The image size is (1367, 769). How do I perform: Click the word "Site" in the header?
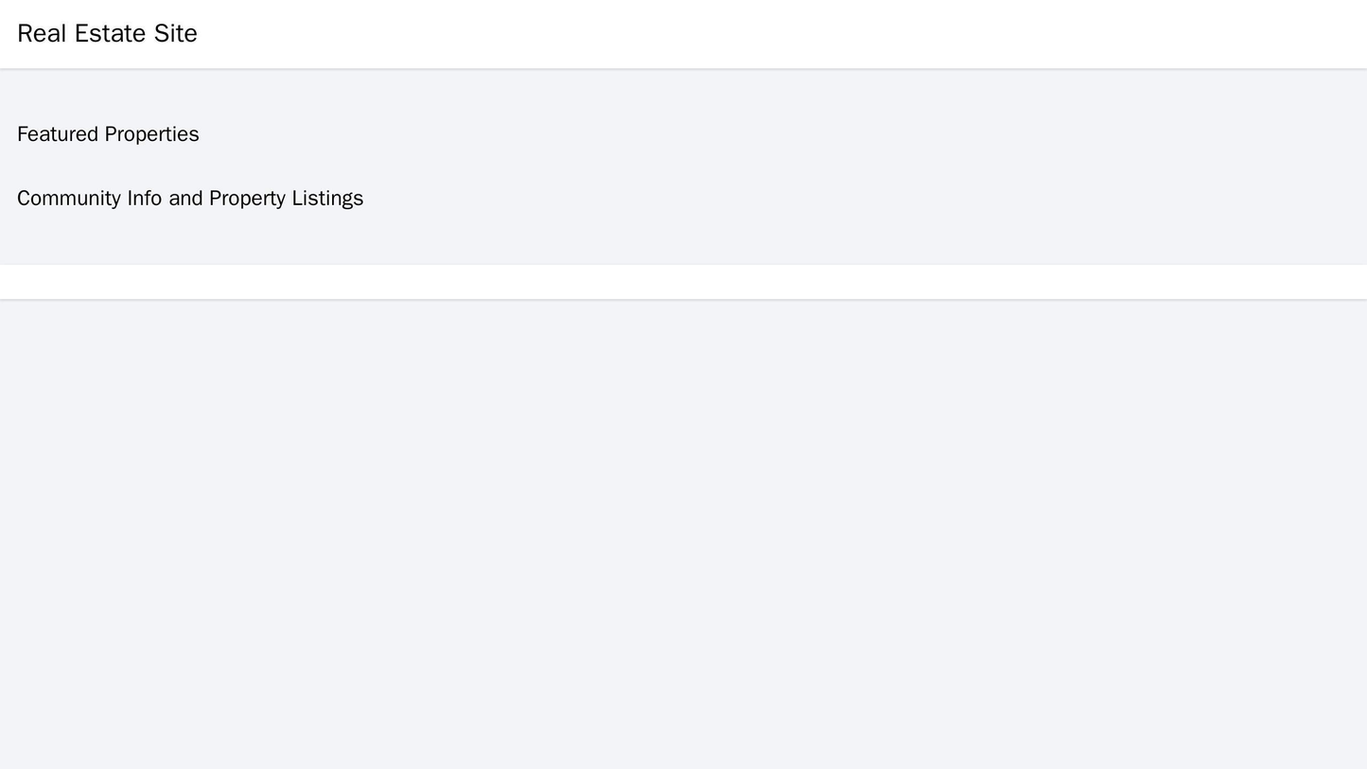tap(174, 34)
